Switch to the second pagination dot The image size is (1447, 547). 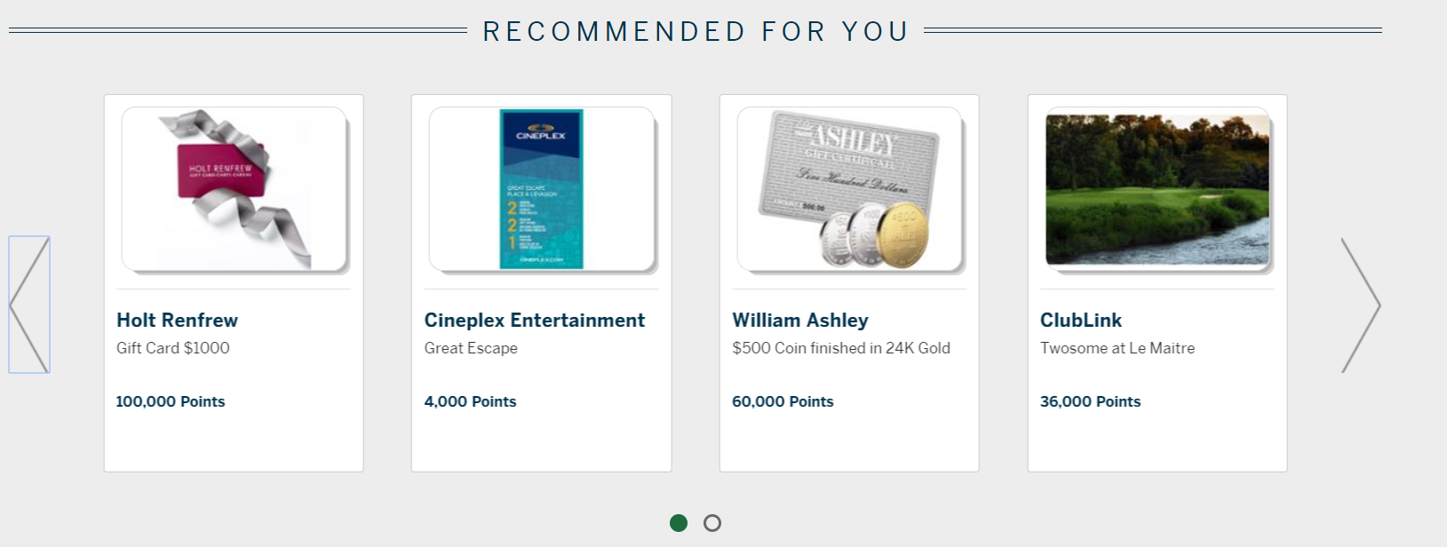pyautogui.click(x=712, y=523)
